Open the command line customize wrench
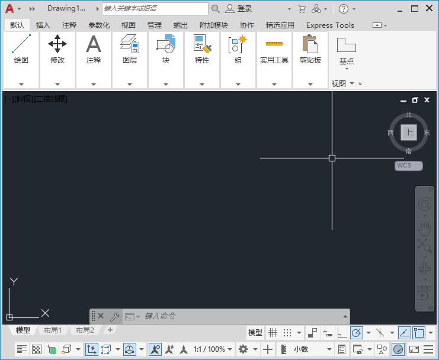Viewport: 439px width, 360px height. (x=114, y=316)
